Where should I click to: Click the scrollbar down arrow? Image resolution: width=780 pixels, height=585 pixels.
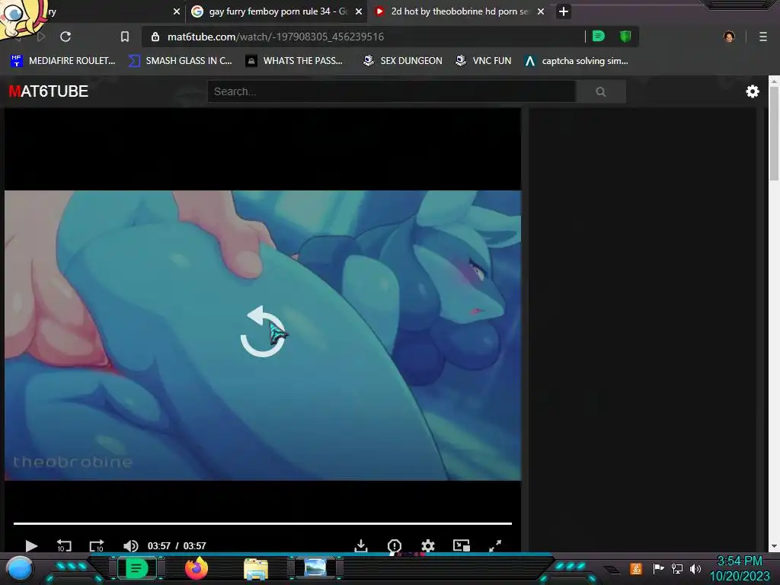click(774, 546)
